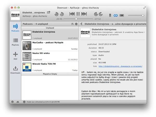Click the Add podcast plus icon
Image resolution: width=156 pixels, height=117 pixels.
coord(15,54)
